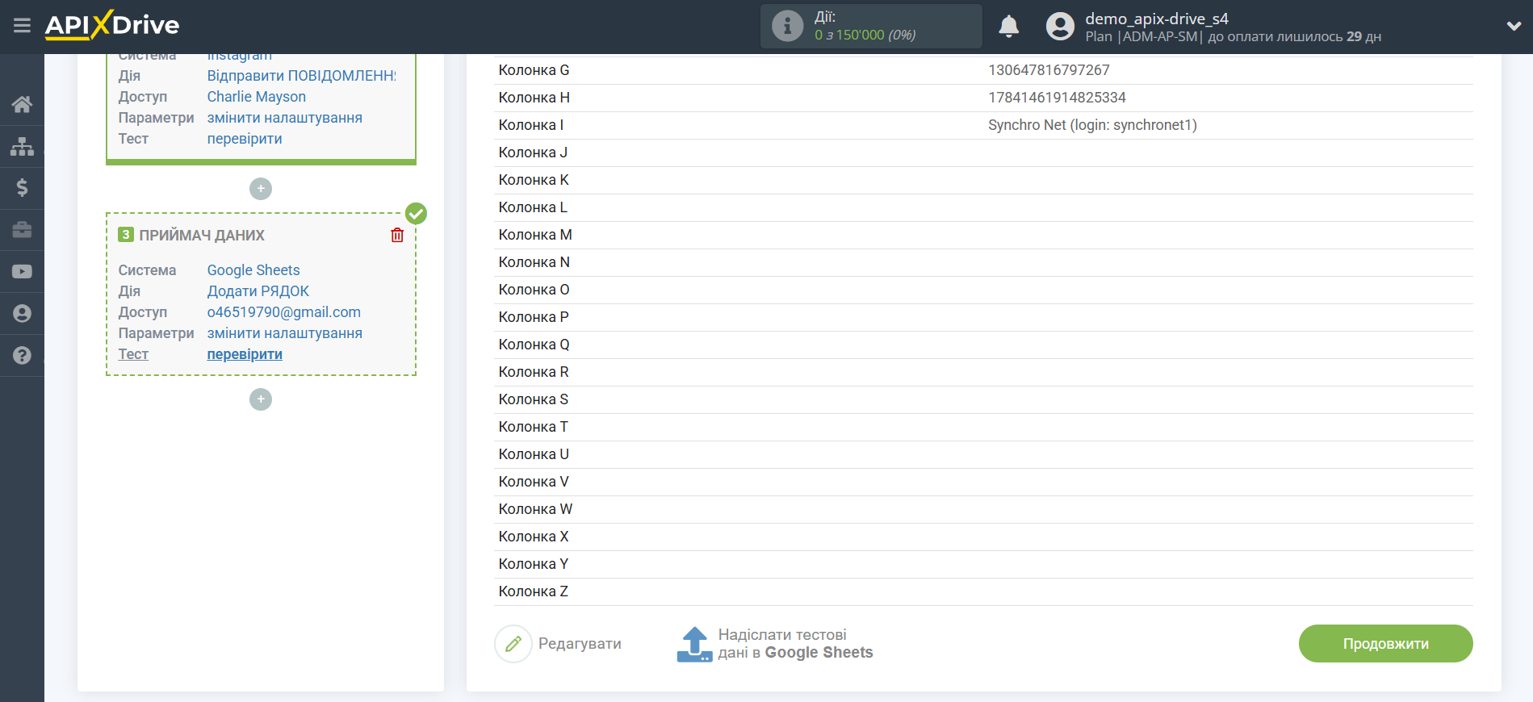Screen dimensions: 1533x702
Task: Click the Колонка T row label
Action: [534, 427]
